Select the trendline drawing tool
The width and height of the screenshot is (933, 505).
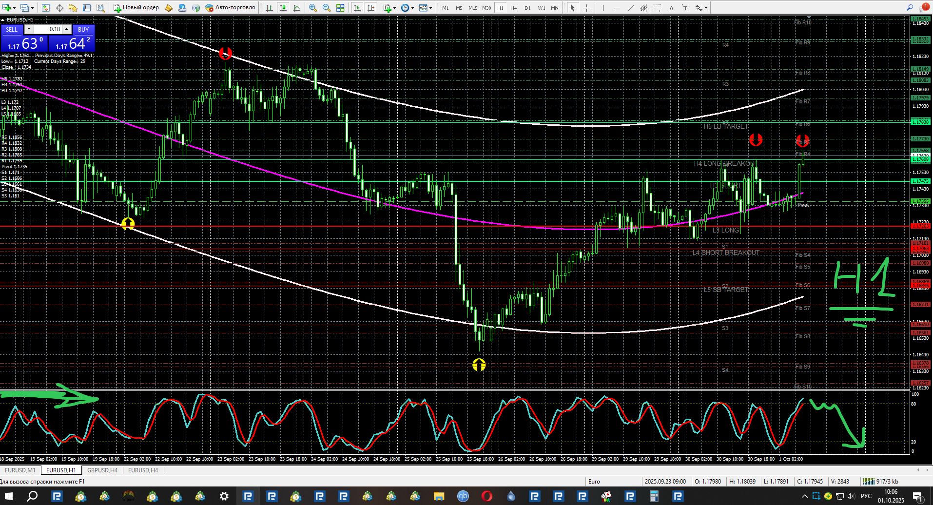click(631, 8)
